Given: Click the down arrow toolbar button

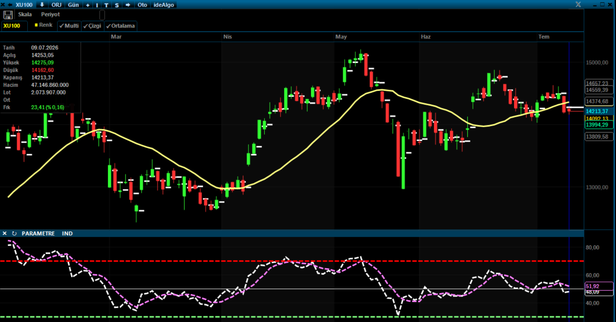Looking at the screenshot, I should (x=42, y=5).
